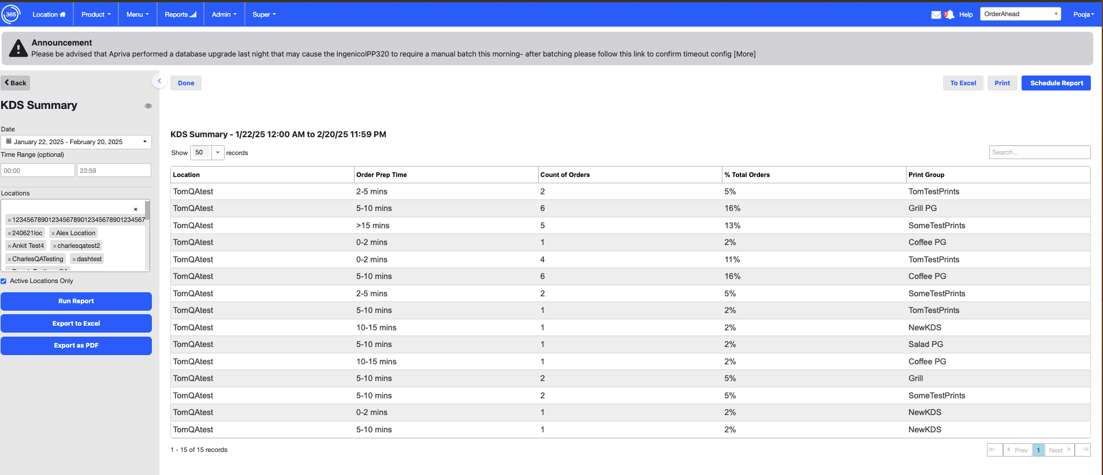1103x475 pixels.
Task: Open the notifications bell icon
Action: (x=949, y=14)
